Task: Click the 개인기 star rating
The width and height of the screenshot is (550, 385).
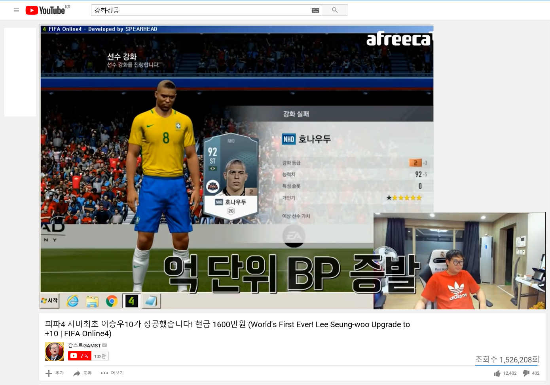Action: (404, 198)
